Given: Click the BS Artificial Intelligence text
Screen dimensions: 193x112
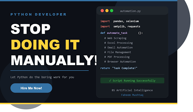Looking at the screenshot, I should click(x=132, y=90).
